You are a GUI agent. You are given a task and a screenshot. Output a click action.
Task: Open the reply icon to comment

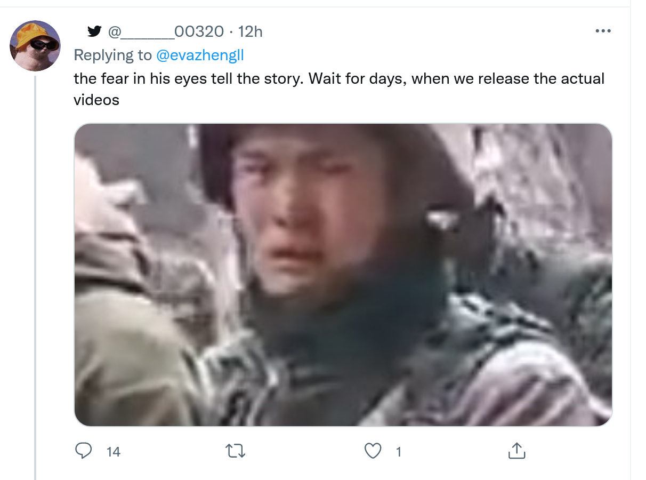(x=83, y=451)
